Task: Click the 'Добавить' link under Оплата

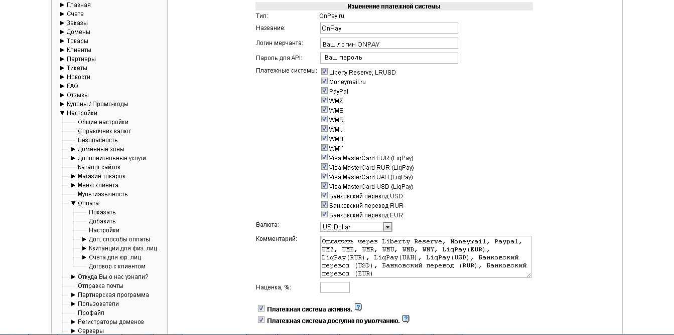Action: [102, 221]
